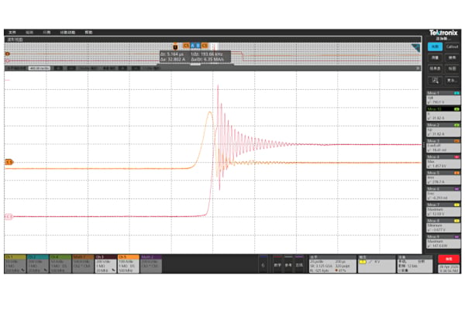Open the Results Table button
Viewport: 465px width, 310px height.
[435, 68]
